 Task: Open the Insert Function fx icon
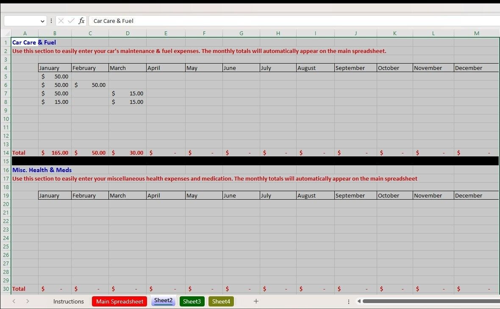(x=82, y=21)
